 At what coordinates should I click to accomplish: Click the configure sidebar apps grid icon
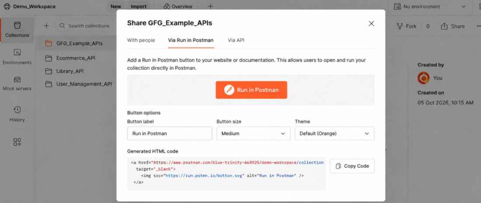coord(17,142)
